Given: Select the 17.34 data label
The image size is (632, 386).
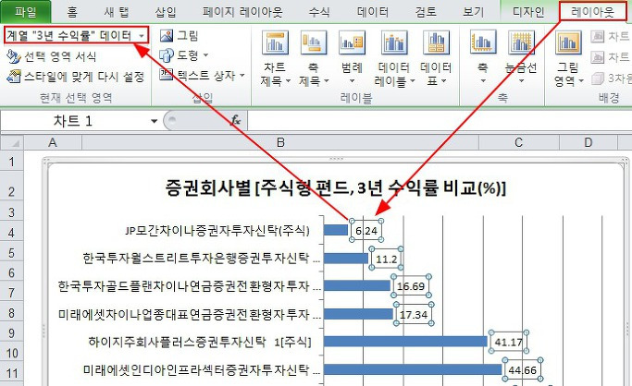Looking at the screenshot, I should click(414, 314).
